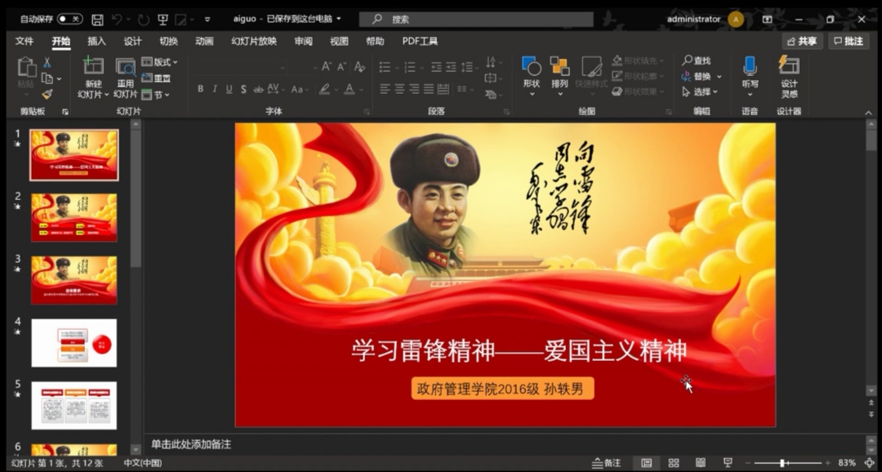Screen dimensions: 882x472
Task: Increase the font size
Action: pos(326,67)
